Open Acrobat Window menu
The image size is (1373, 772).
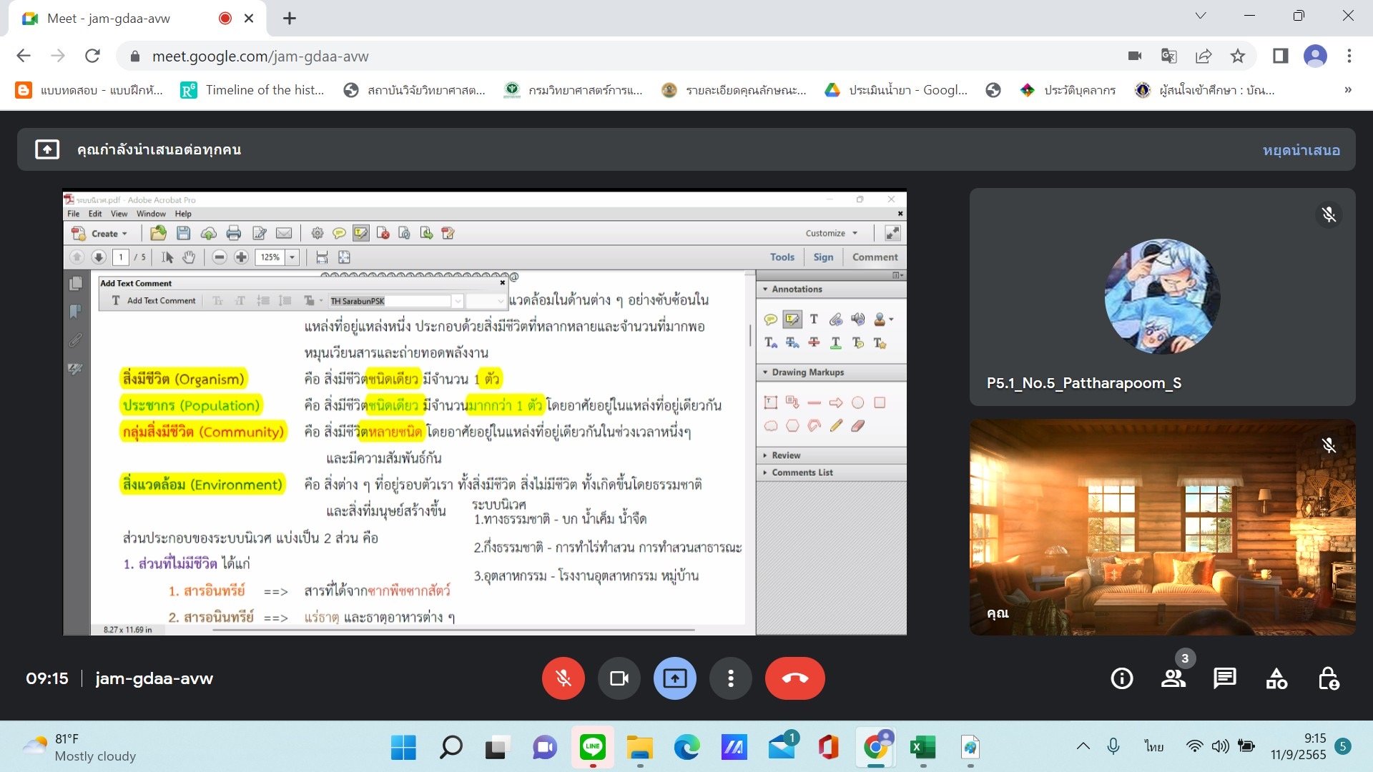(x=151, y=214)
